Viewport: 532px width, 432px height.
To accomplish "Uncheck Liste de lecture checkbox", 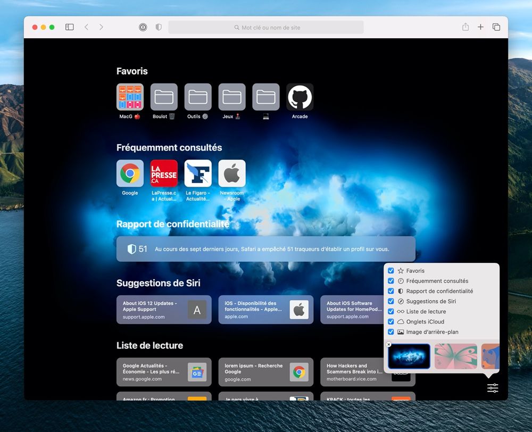I will click(391, 312).
